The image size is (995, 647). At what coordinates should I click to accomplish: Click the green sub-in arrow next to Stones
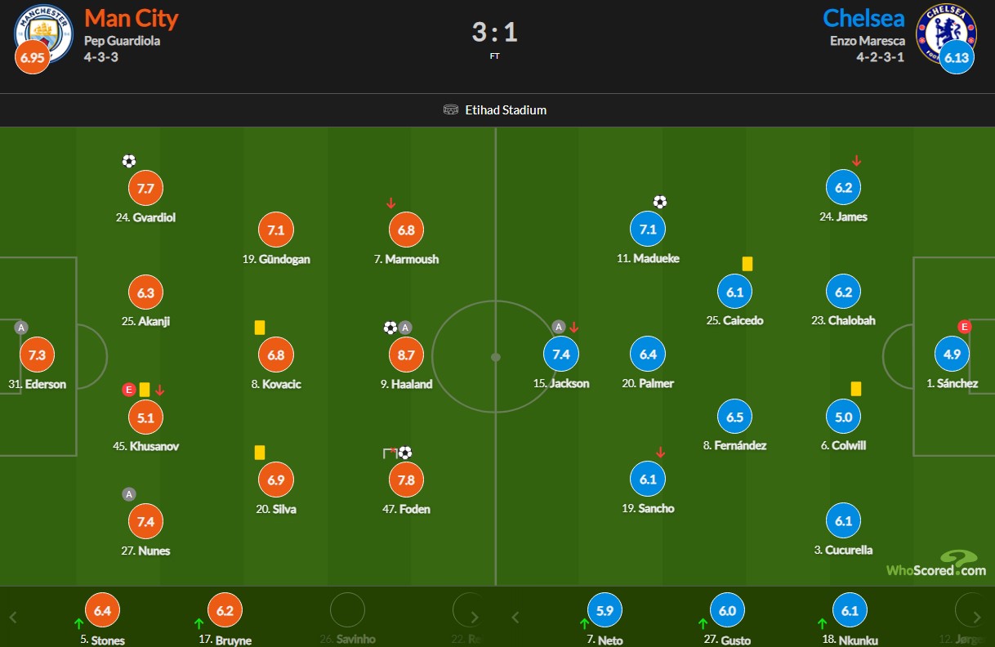(x=79, y=623)
